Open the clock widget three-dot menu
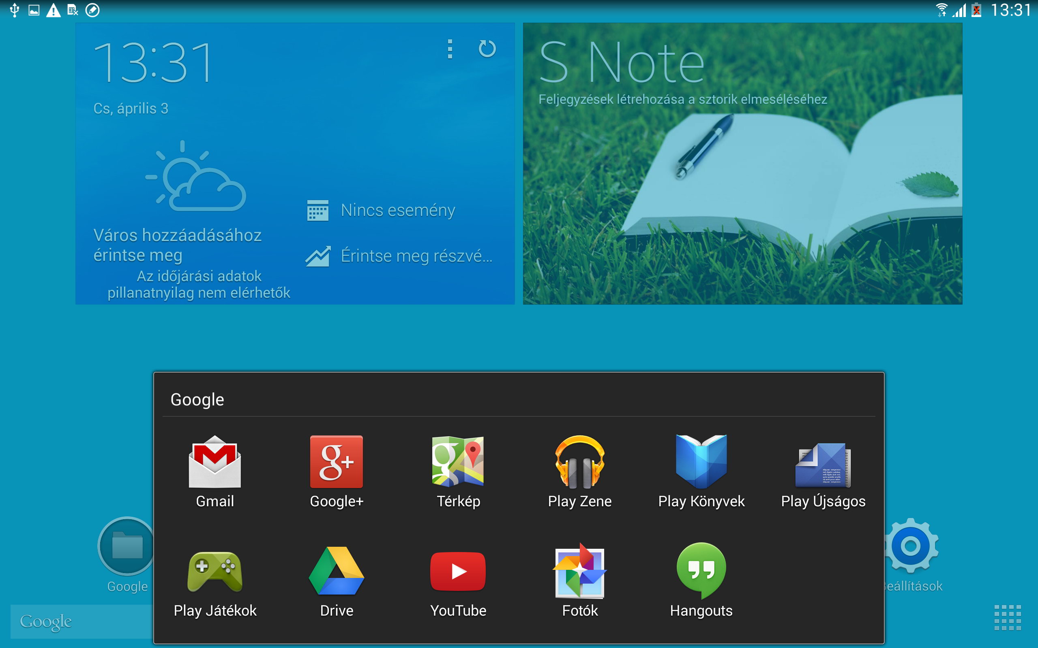This screenshot has height=648, width=1038. click(x=450, y=49)
